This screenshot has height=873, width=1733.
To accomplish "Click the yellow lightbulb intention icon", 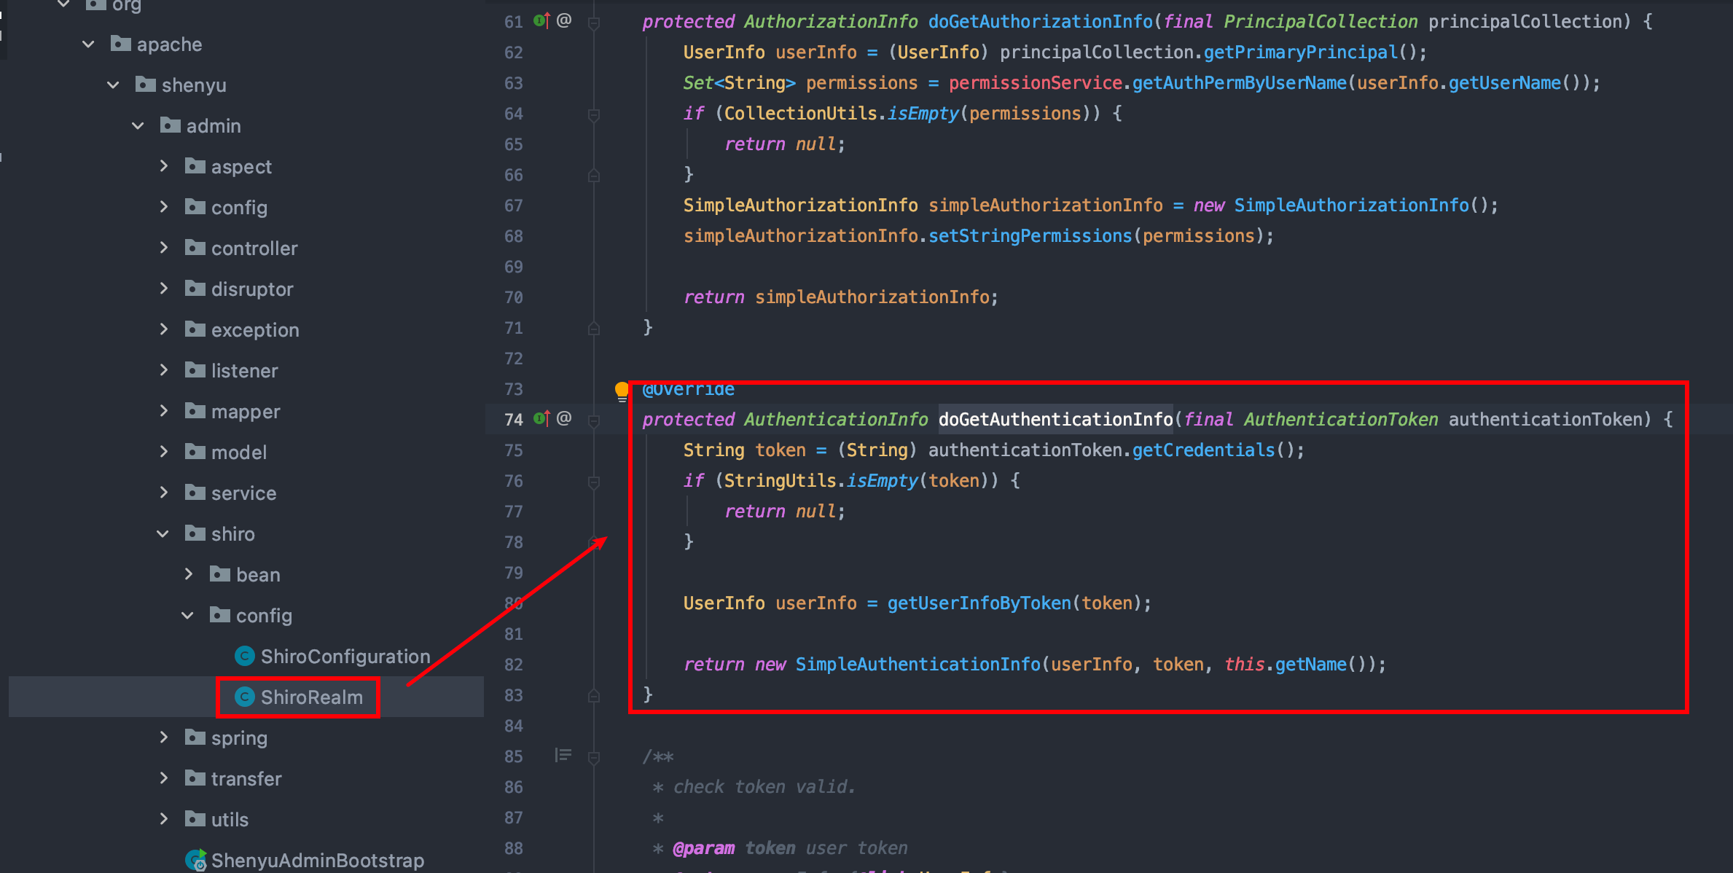I will (x=622, y=391).
